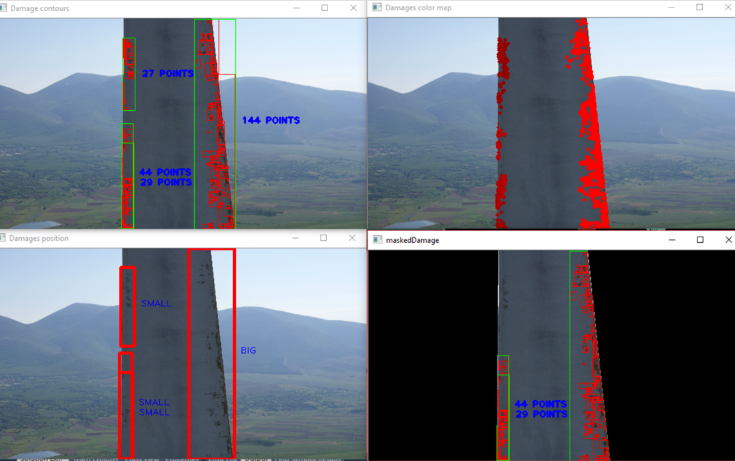Image resolution: width=735 pixels, height=461 pixels.
Task: Minimize the Damage contours window
Action: (x=297, y=8)
